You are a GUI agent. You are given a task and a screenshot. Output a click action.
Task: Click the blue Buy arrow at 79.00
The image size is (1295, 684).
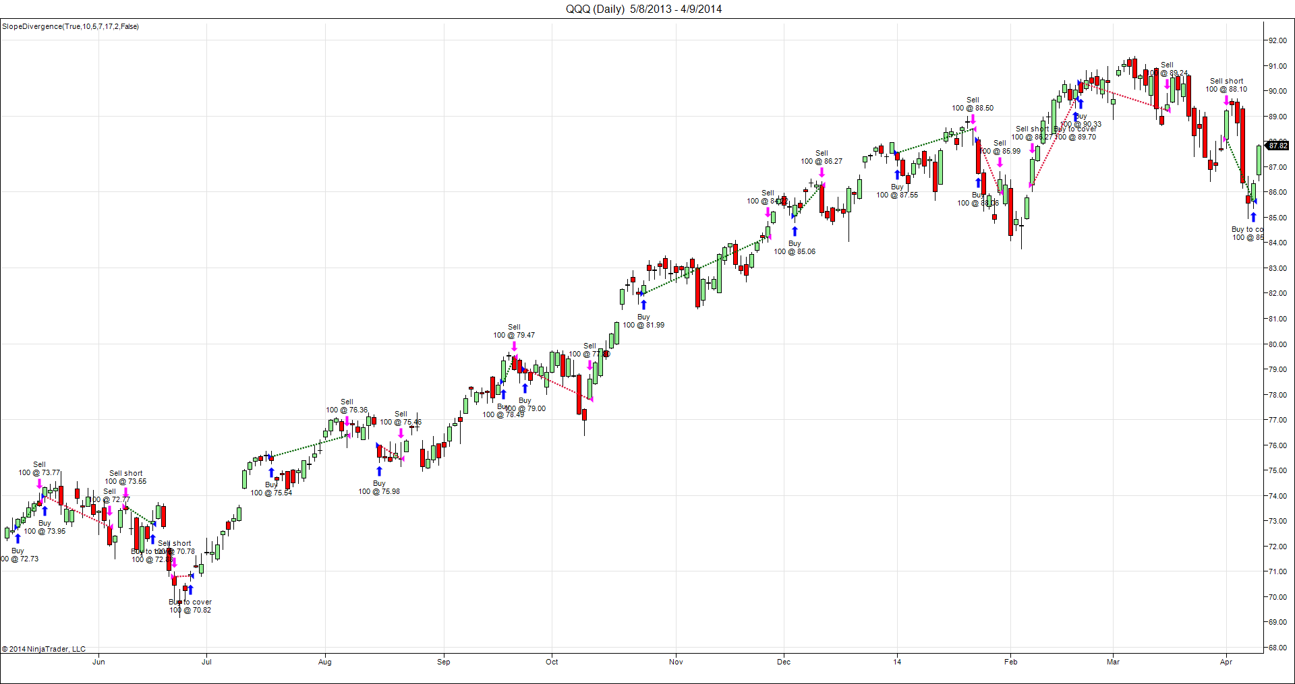(x=525, y=388)
